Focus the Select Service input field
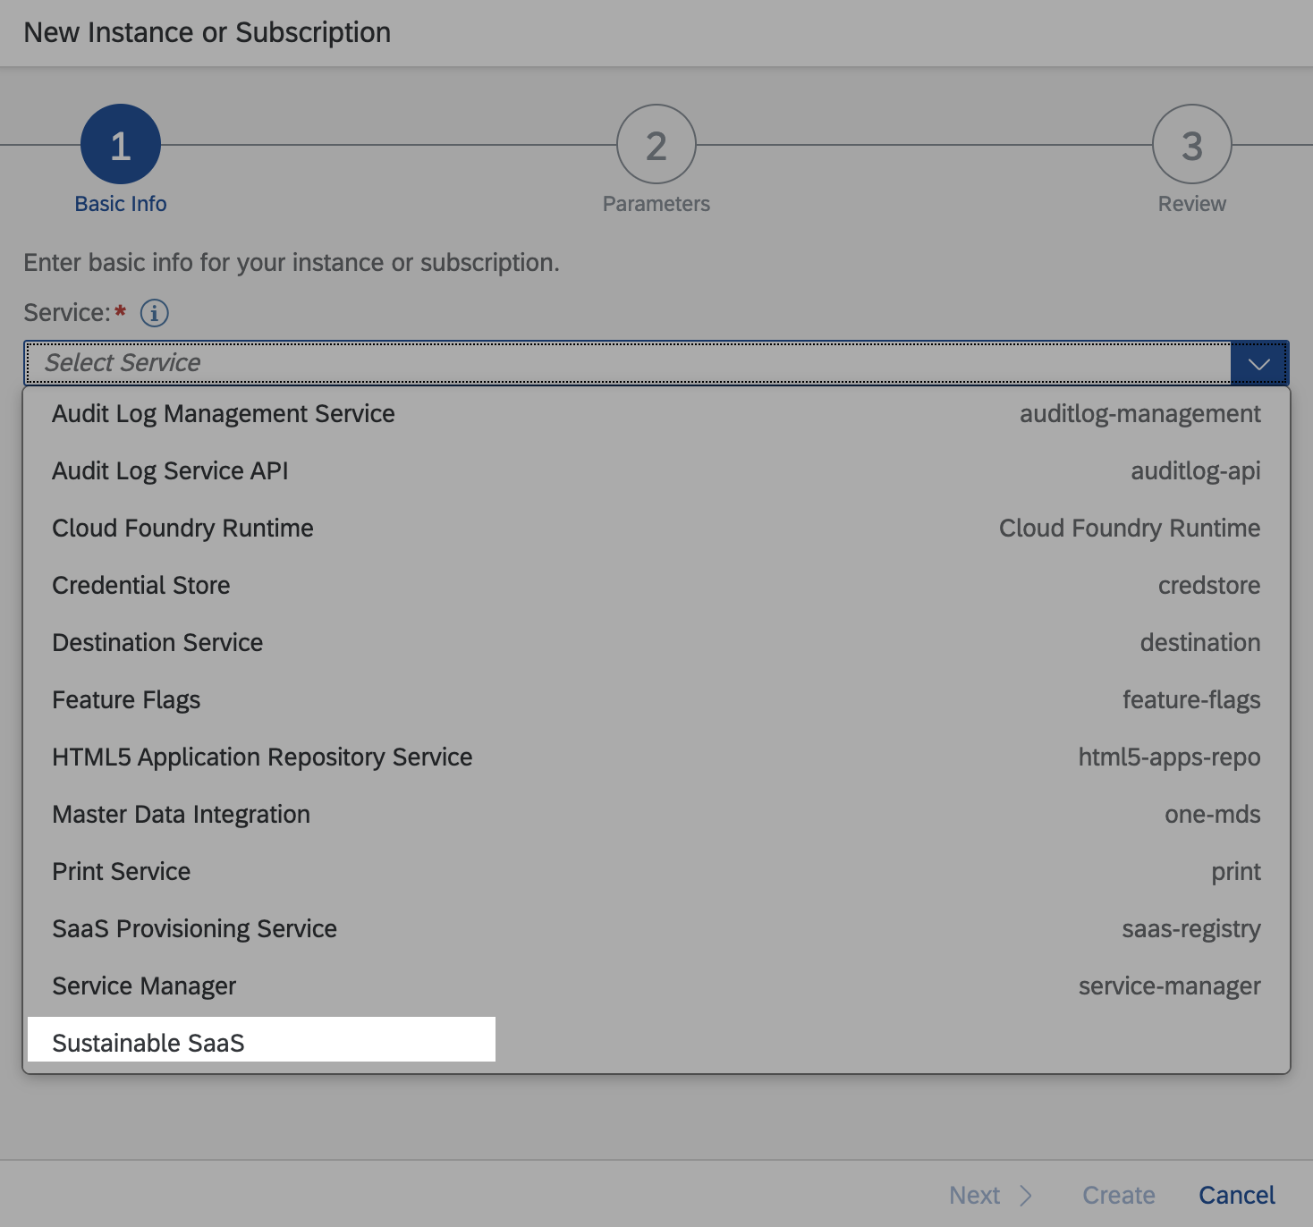Screen dimensions: 1313x1227 click(628, 363)
